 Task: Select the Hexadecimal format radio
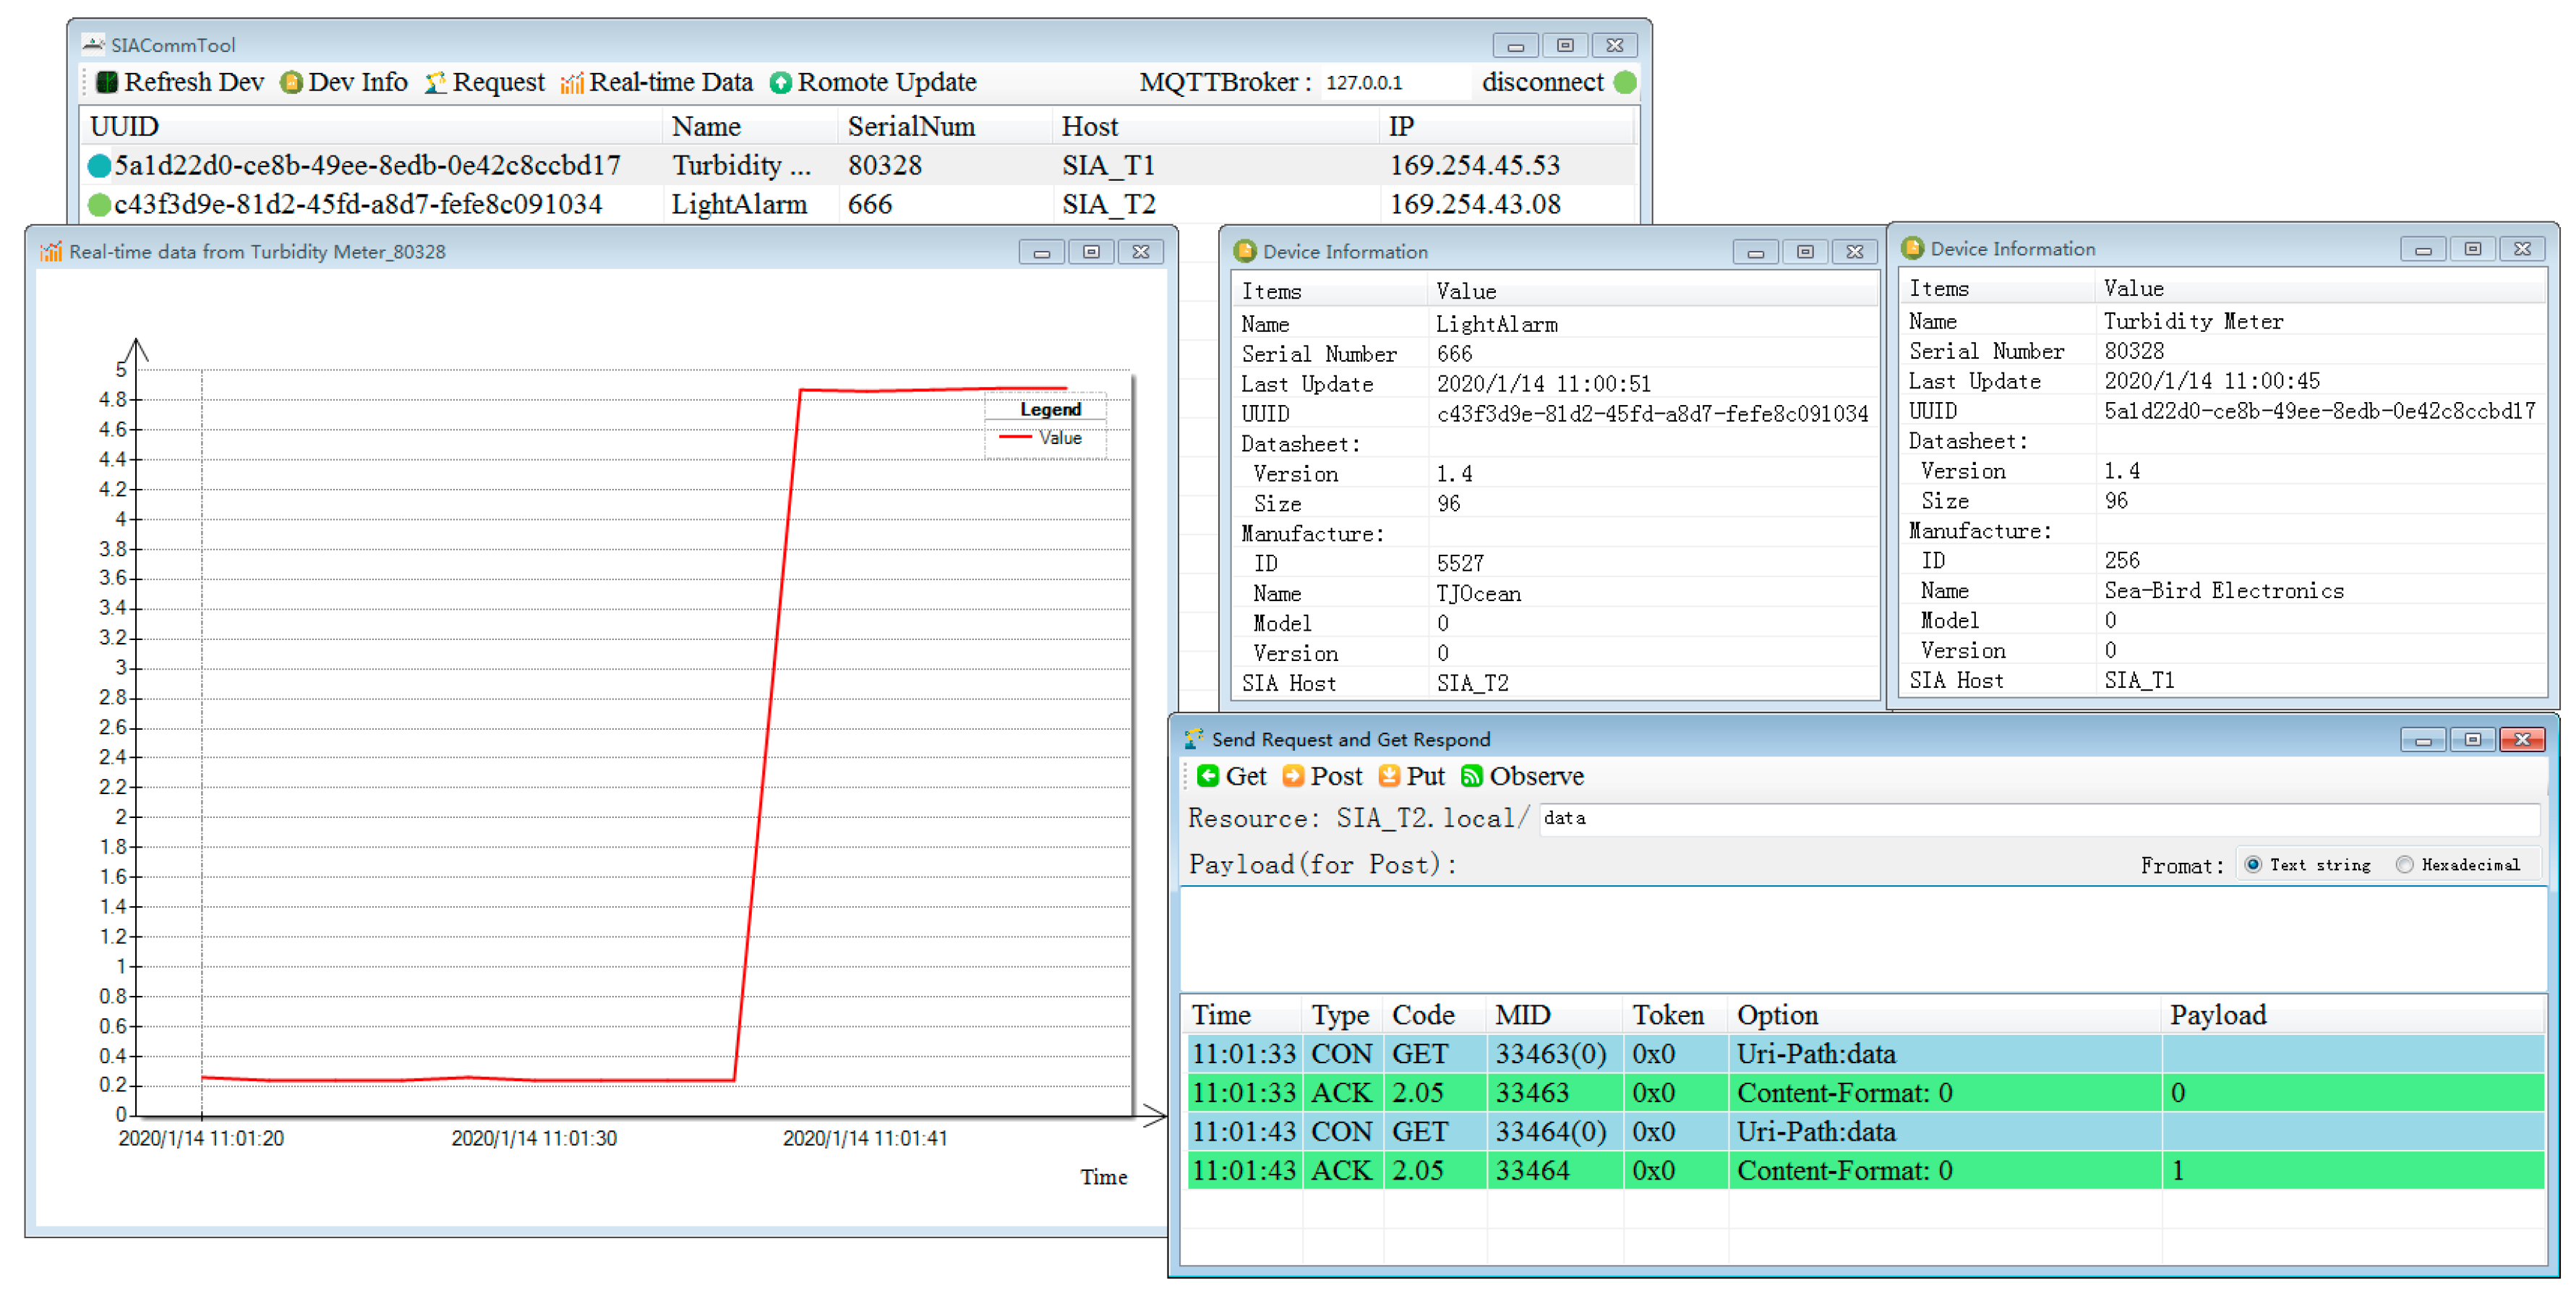[x=2405, y=865]
